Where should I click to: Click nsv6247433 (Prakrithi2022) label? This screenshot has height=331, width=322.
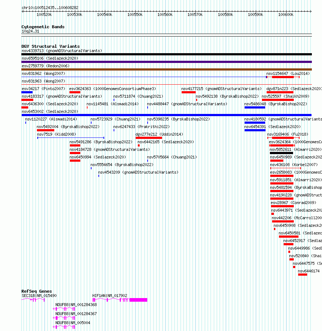[141, 127]
